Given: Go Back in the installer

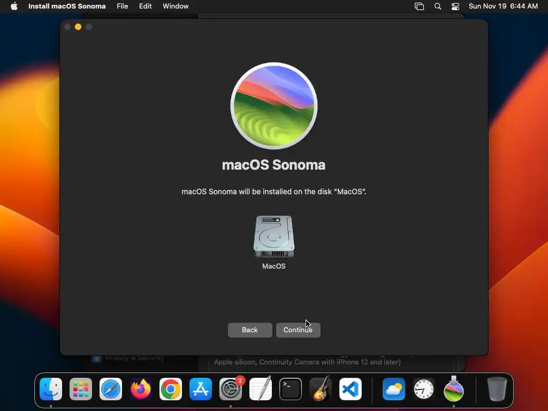Looking at the screenshot, I should coord(250,330).
